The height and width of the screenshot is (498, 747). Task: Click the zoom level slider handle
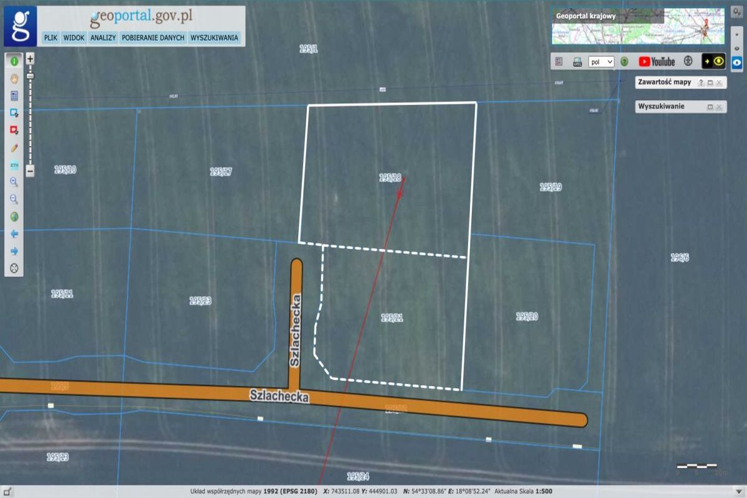pos(30,76)
